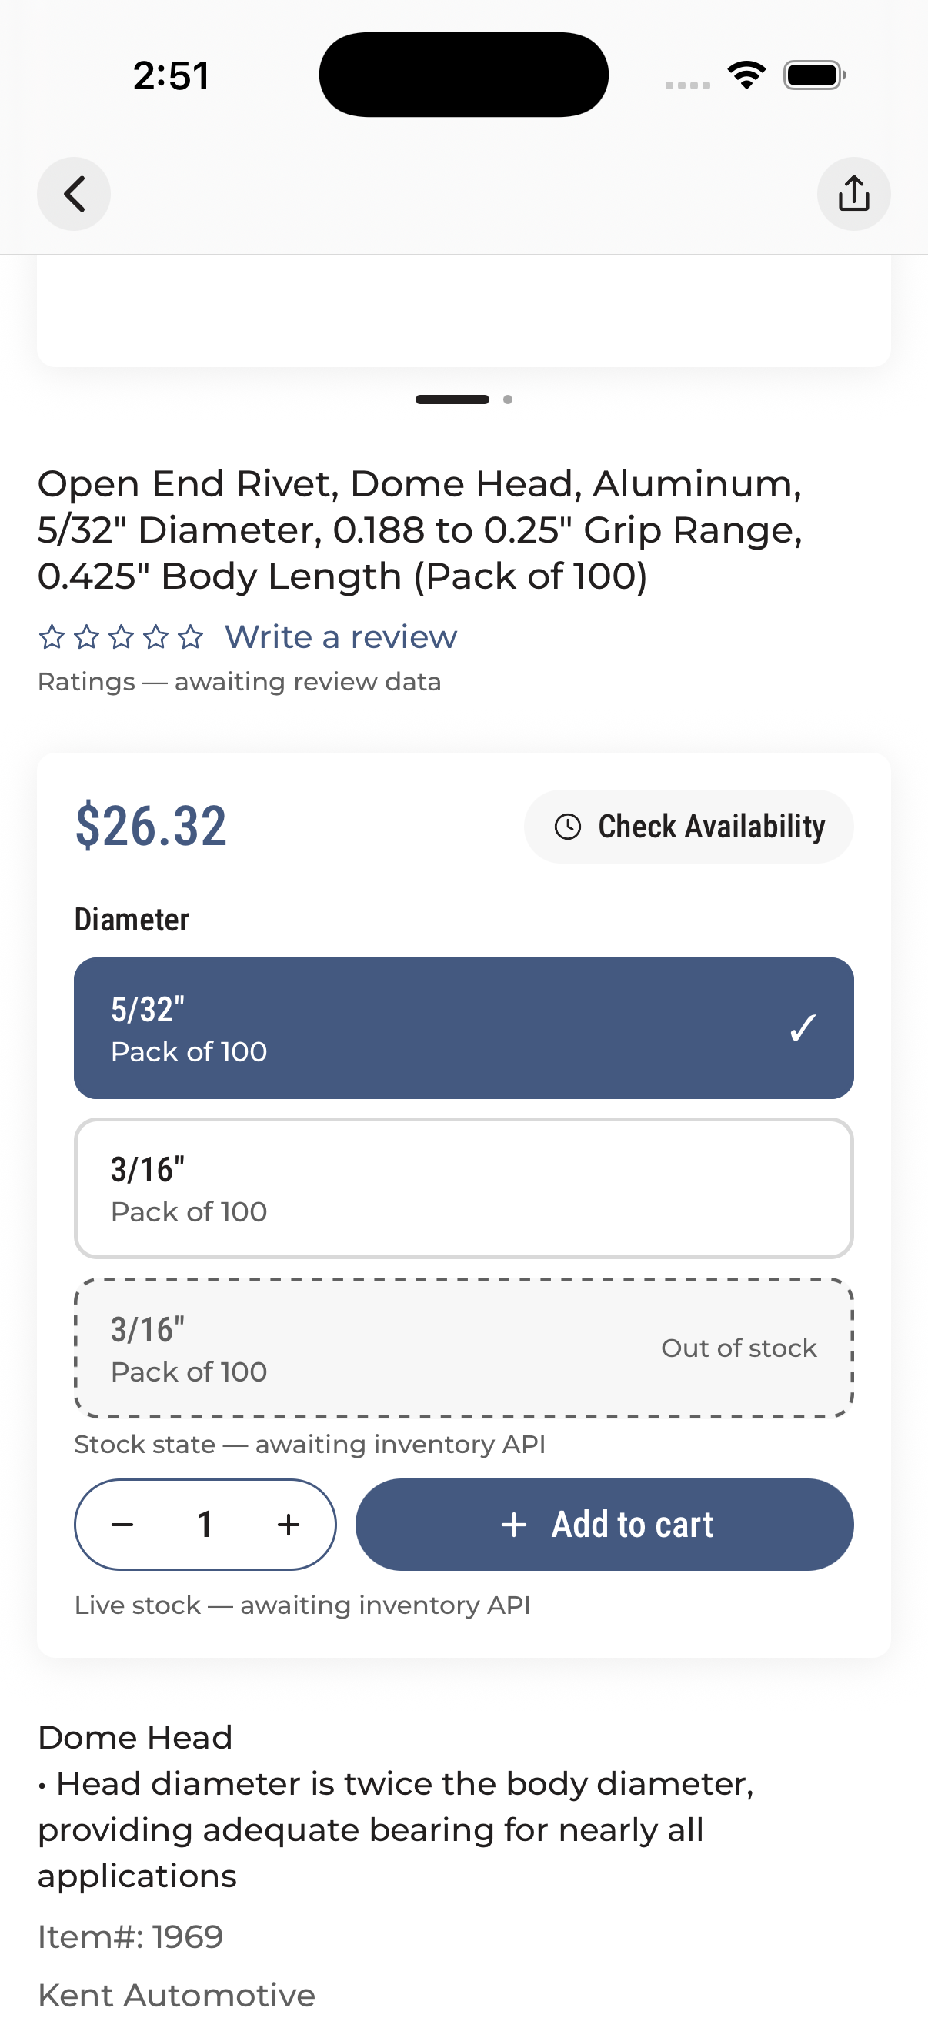Open the share sheet icon
The height and width of the screenshot is (2018, 928).
(853, 193)
